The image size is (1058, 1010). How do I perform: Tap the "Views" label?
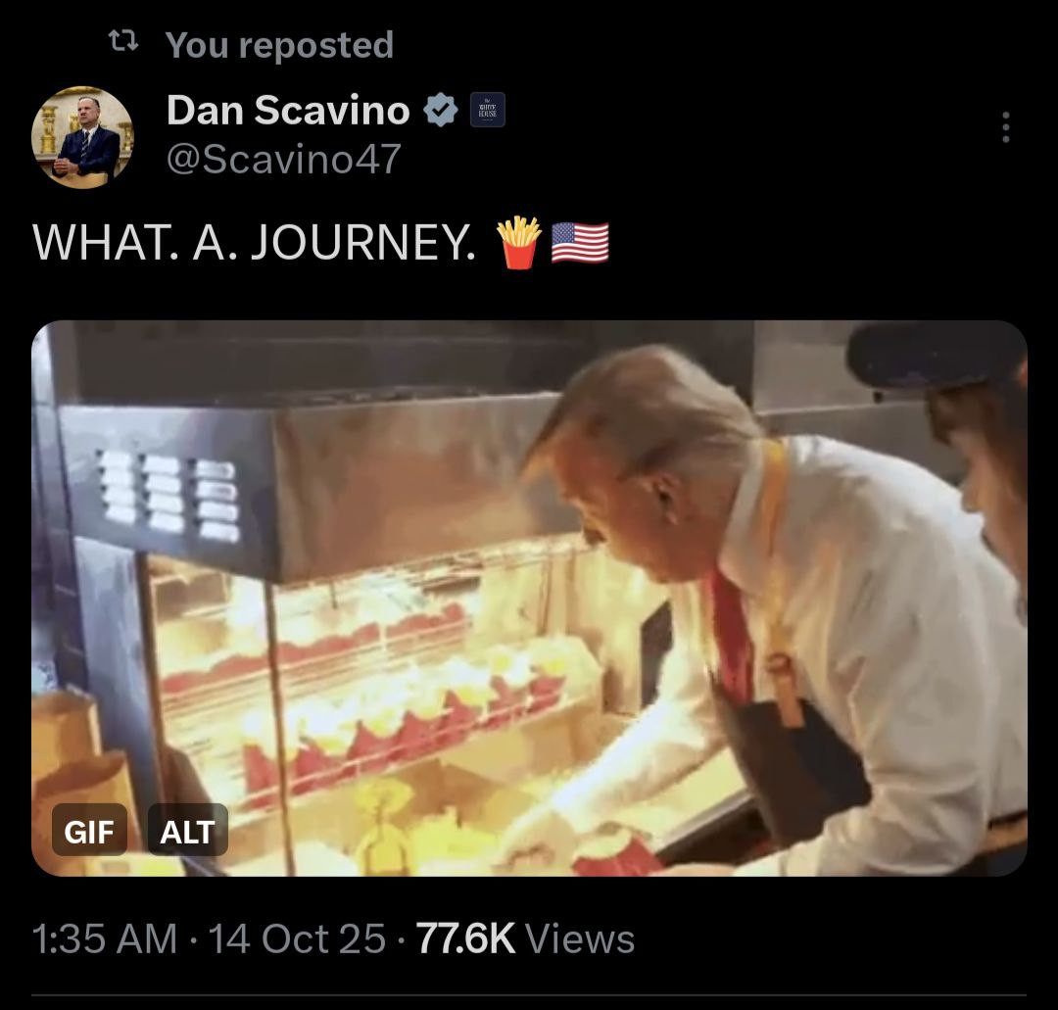[580, 938]
